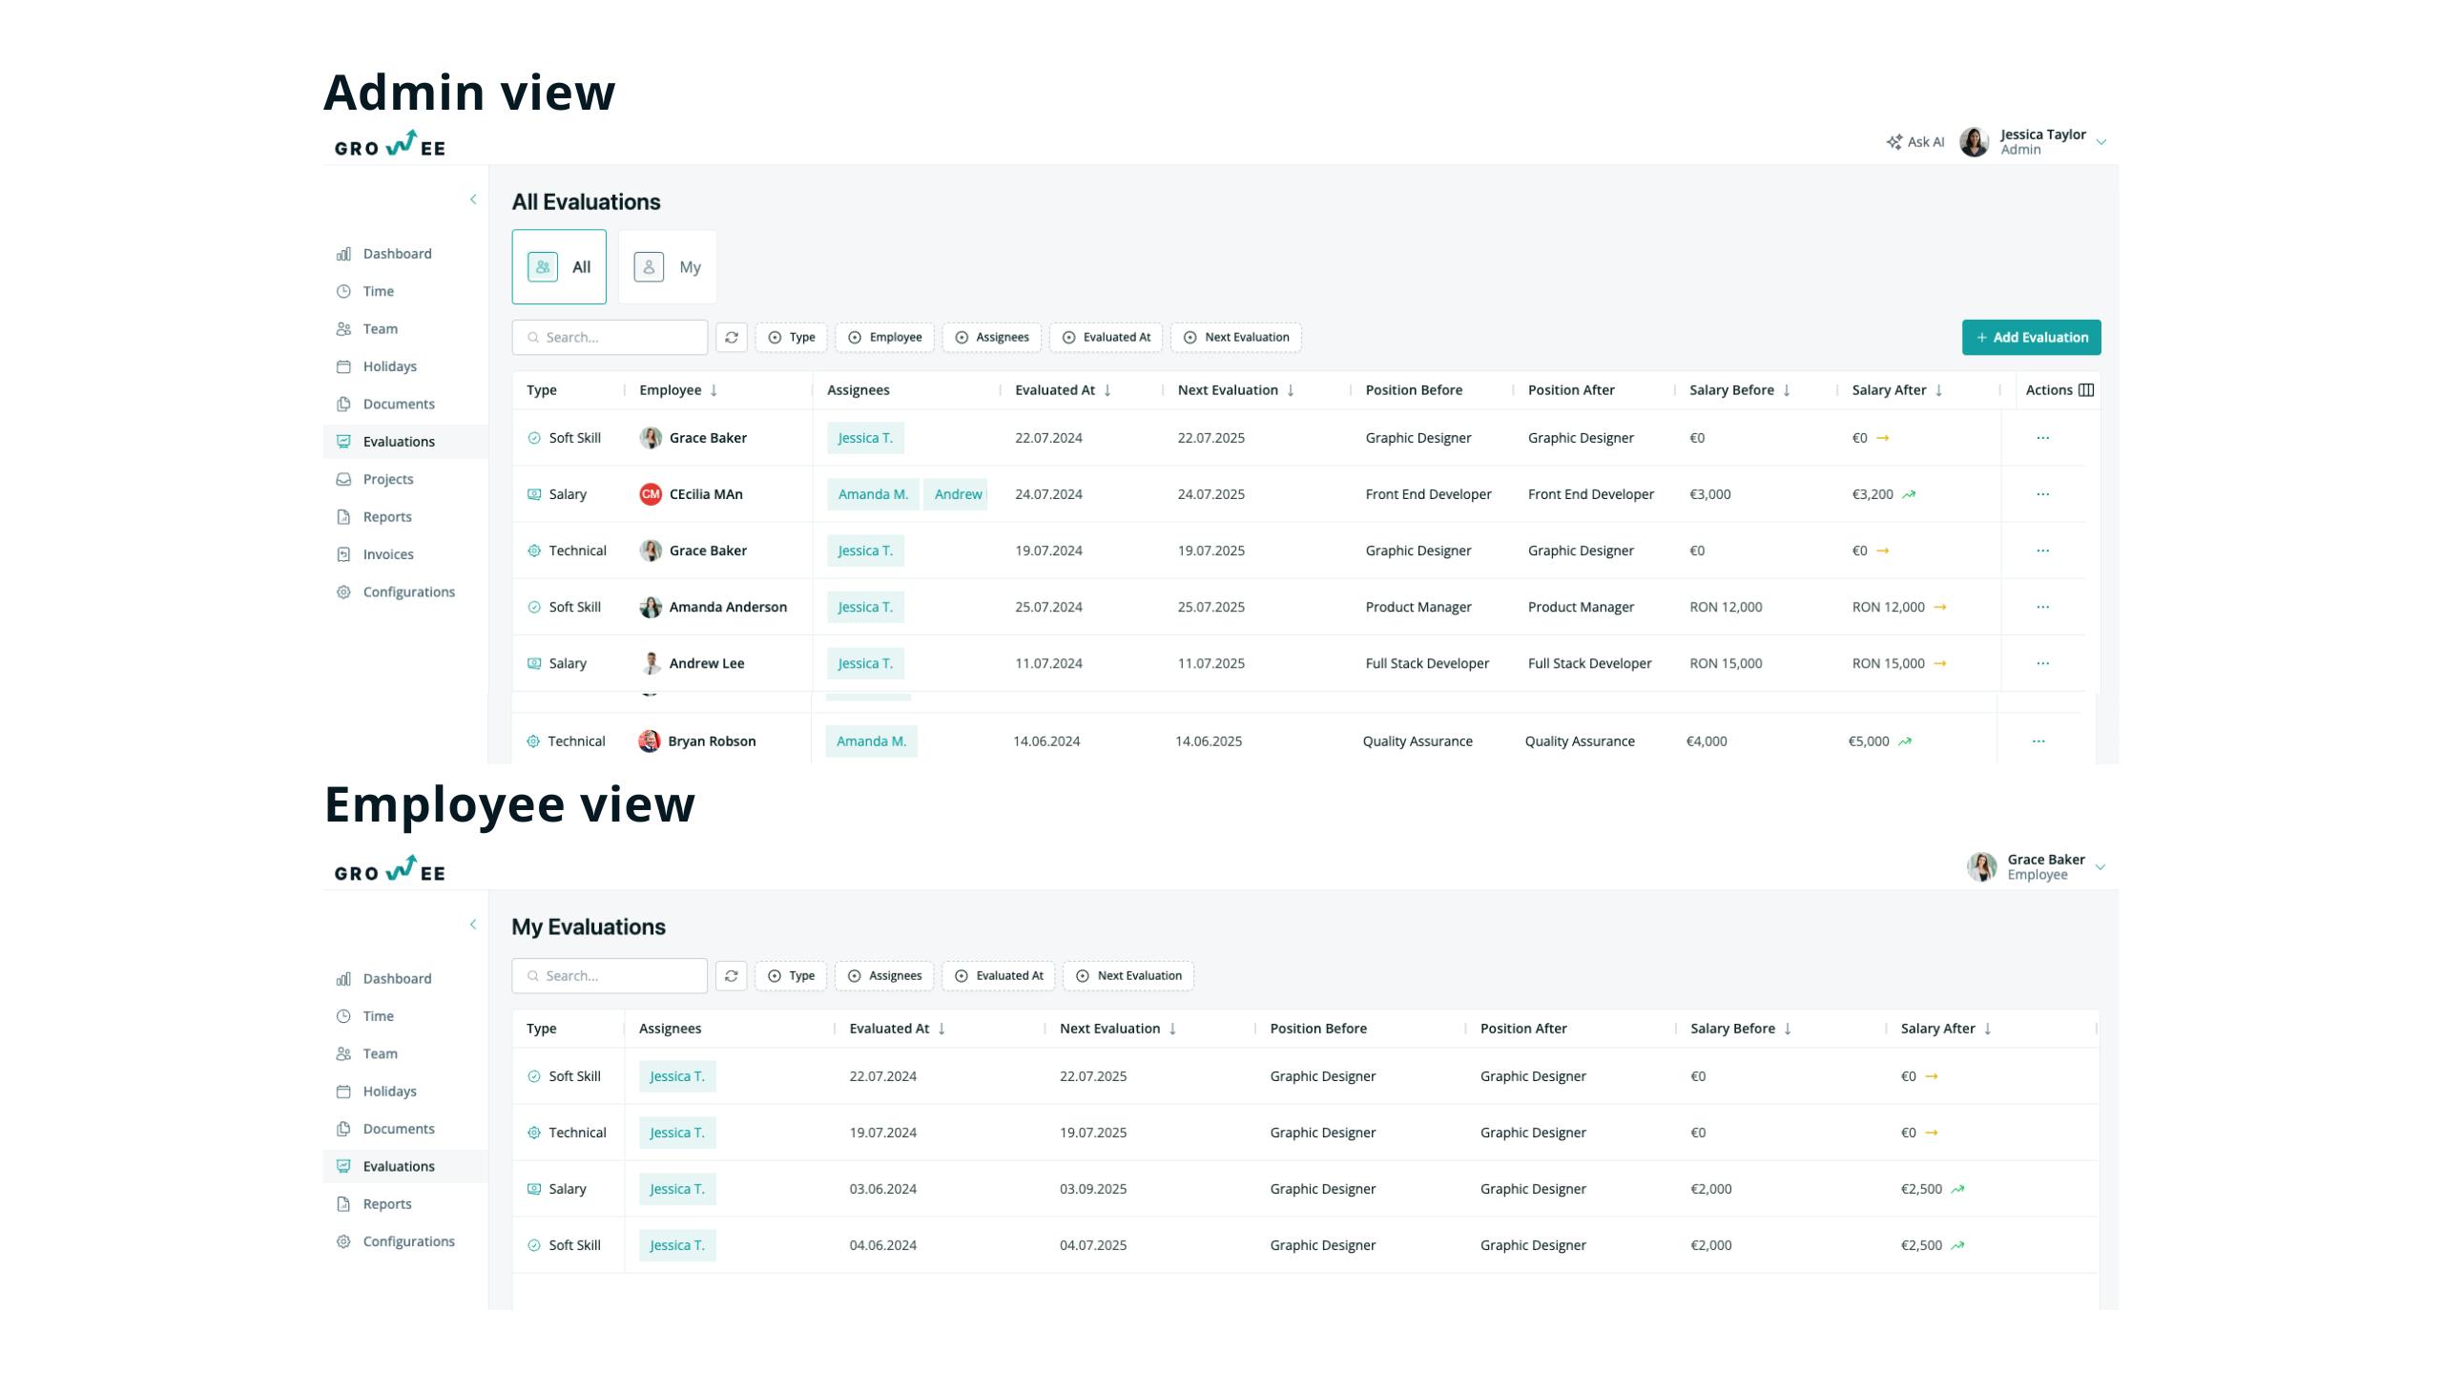This screenshot has width=2442, height=1374.
Task: Open the three-dot actions for Bryan Robson row
Action: click(2038, 741)
